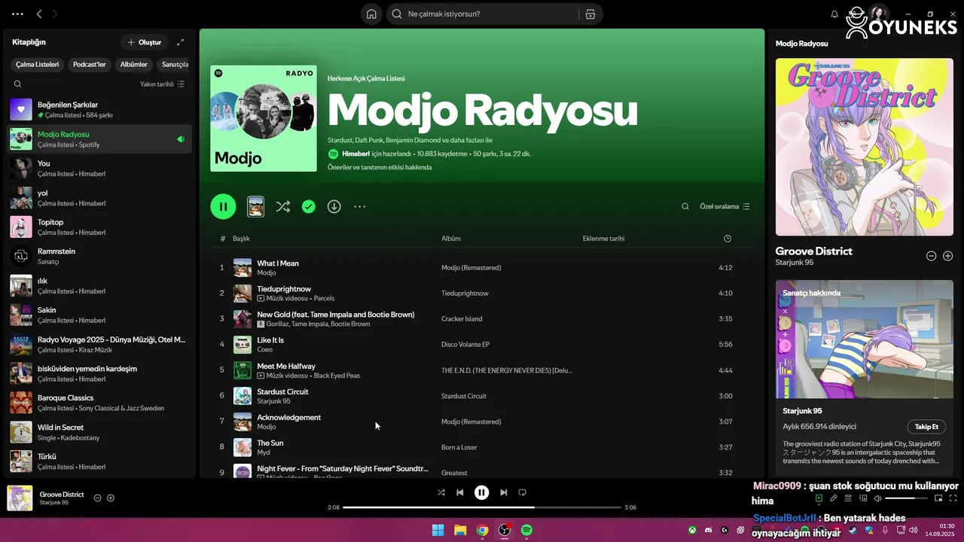Screen dimensions: 964x542
Task: Click the plus icon in the now-playing bar
Action: [111, 498]
